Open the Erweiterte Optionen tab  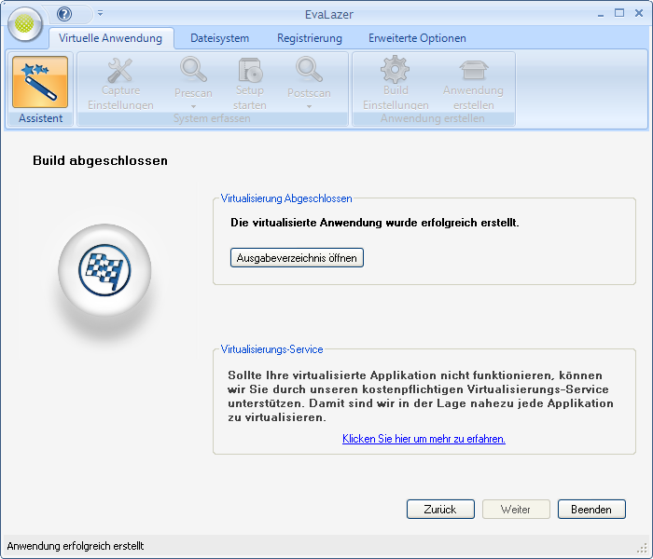(x=417, y=38)
